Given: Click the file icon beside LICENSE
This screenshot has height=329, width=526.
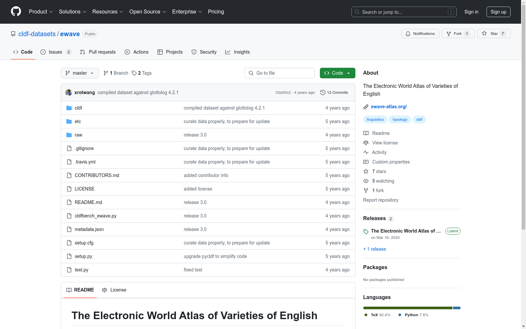Looking at the screenshot, I should 69,189.
